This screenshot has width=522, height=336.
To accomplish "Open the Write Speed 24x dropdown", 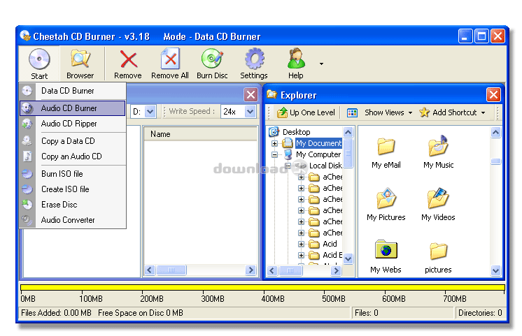I will coord(250,112).
